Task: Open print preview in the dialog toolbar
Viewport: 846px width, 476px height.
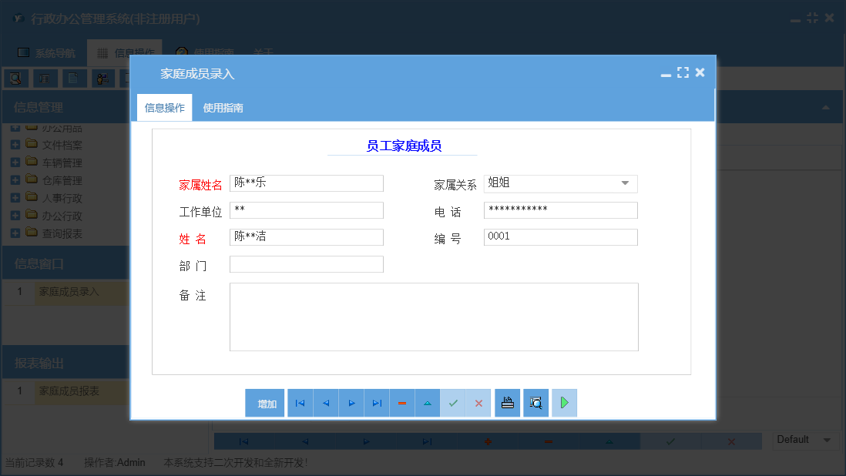Action: tap(535, 403)
